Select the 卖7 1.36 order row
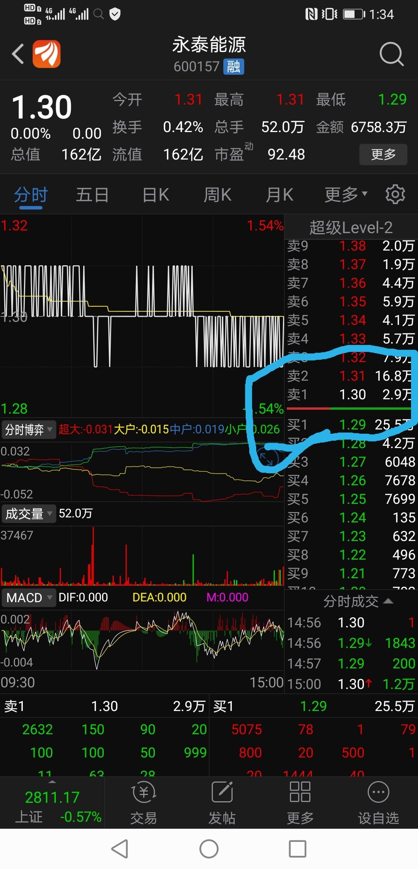Screen dimensions: 418x869 tap(351, 283)
